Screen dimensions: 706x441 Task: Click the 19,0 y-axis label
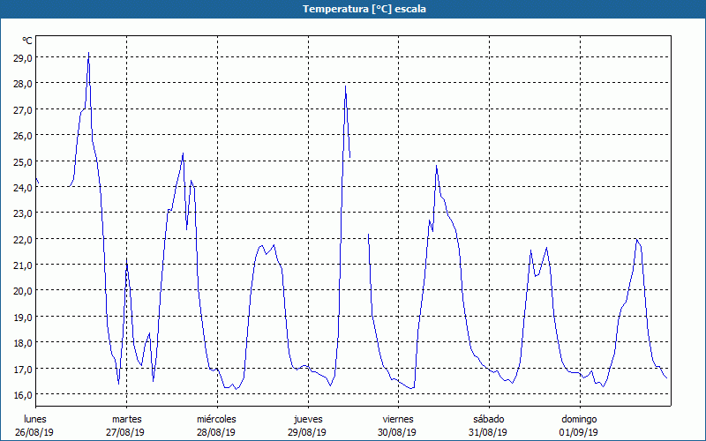(x=21, y=317)
